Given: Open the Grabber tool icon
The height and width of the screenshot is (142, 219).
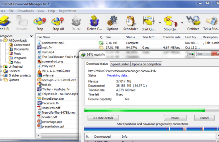Looking at the screenshot, I should pos(193,21).
